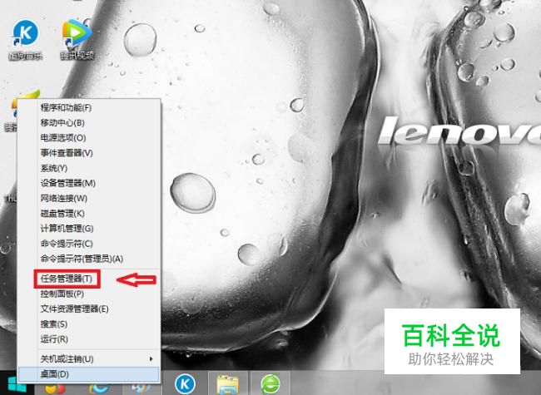This screenshot has width=541, height=395.
Task: Select 移动中心(B) menu entry
Action: pyautogui.click(x=89, y=123)
